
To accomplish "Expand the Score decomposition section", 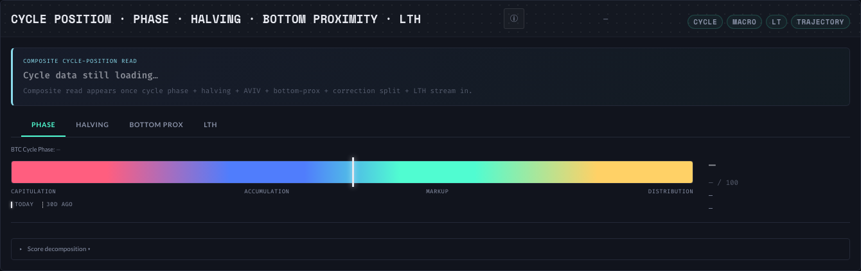I will pyautogui.click(x=430, y=249).
